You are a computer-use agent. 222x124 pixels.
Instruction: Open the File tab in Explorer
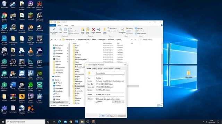(x=53, y=25)
